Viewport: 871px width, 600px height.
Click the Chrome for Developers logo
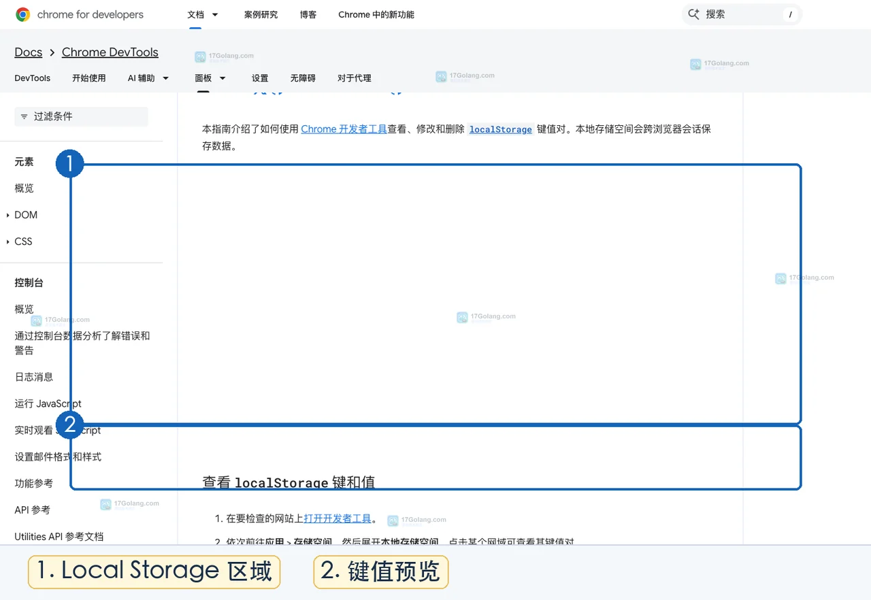click(x=80, y=14)
